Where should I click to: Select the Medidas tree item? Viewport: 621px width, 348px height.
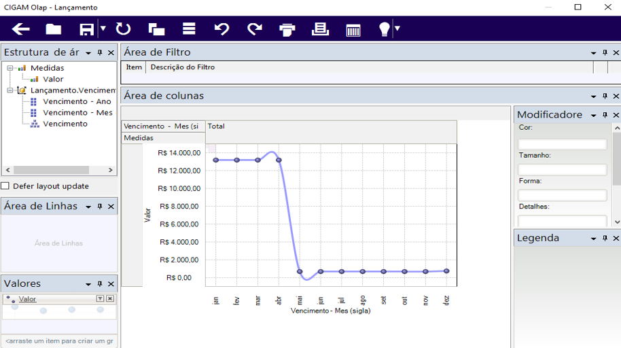47,68
